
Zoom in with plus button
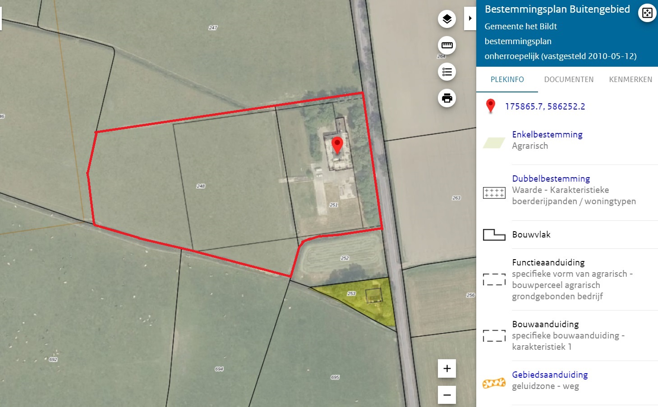(x=447, y=368)
